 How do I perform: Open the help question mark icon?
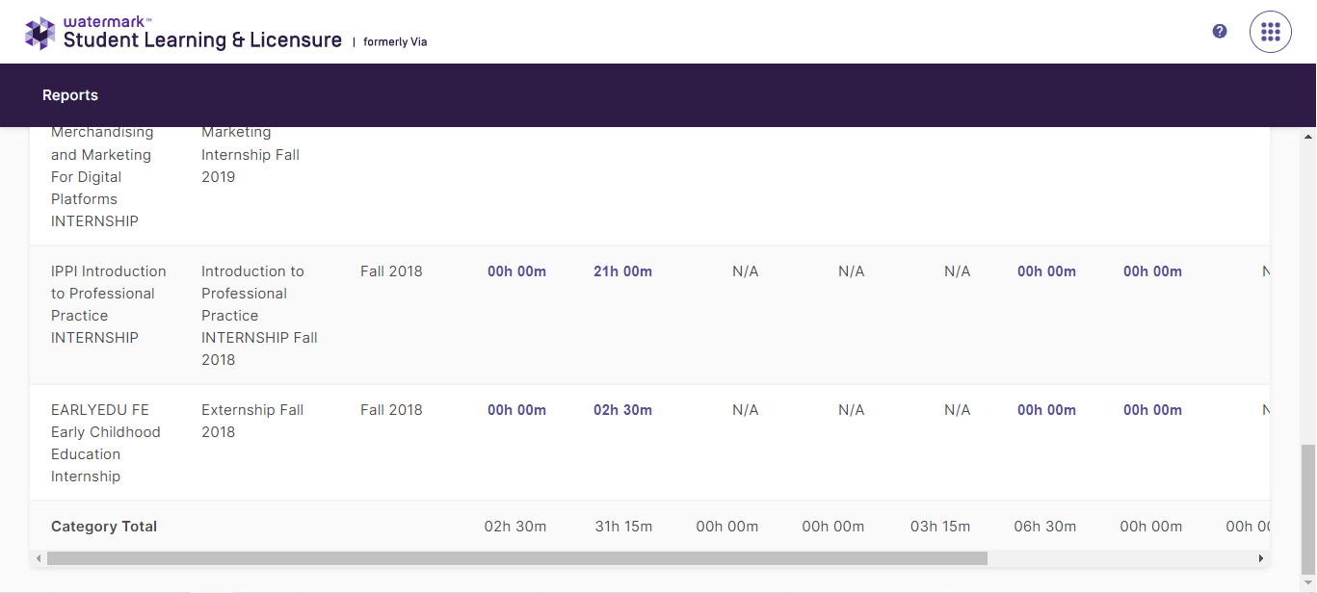[x=1220, y=31]
